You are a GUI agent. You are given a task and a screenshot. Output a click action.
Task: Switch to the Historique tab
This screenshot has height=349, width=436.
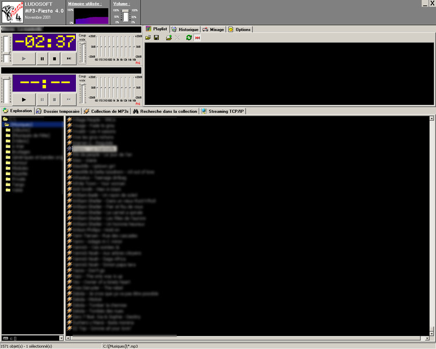185,29
